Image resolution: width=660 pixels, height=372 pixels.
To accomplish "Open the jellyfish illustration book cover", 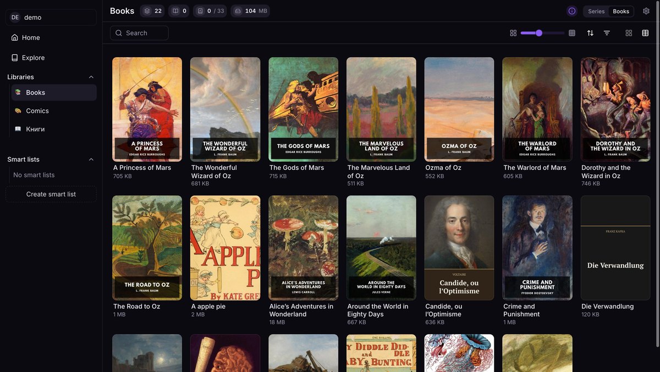I will (459, 353).
